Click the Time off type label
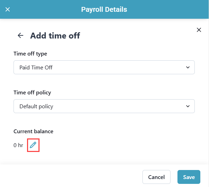This screenshot has height=187, width=209. click(30, 54)
